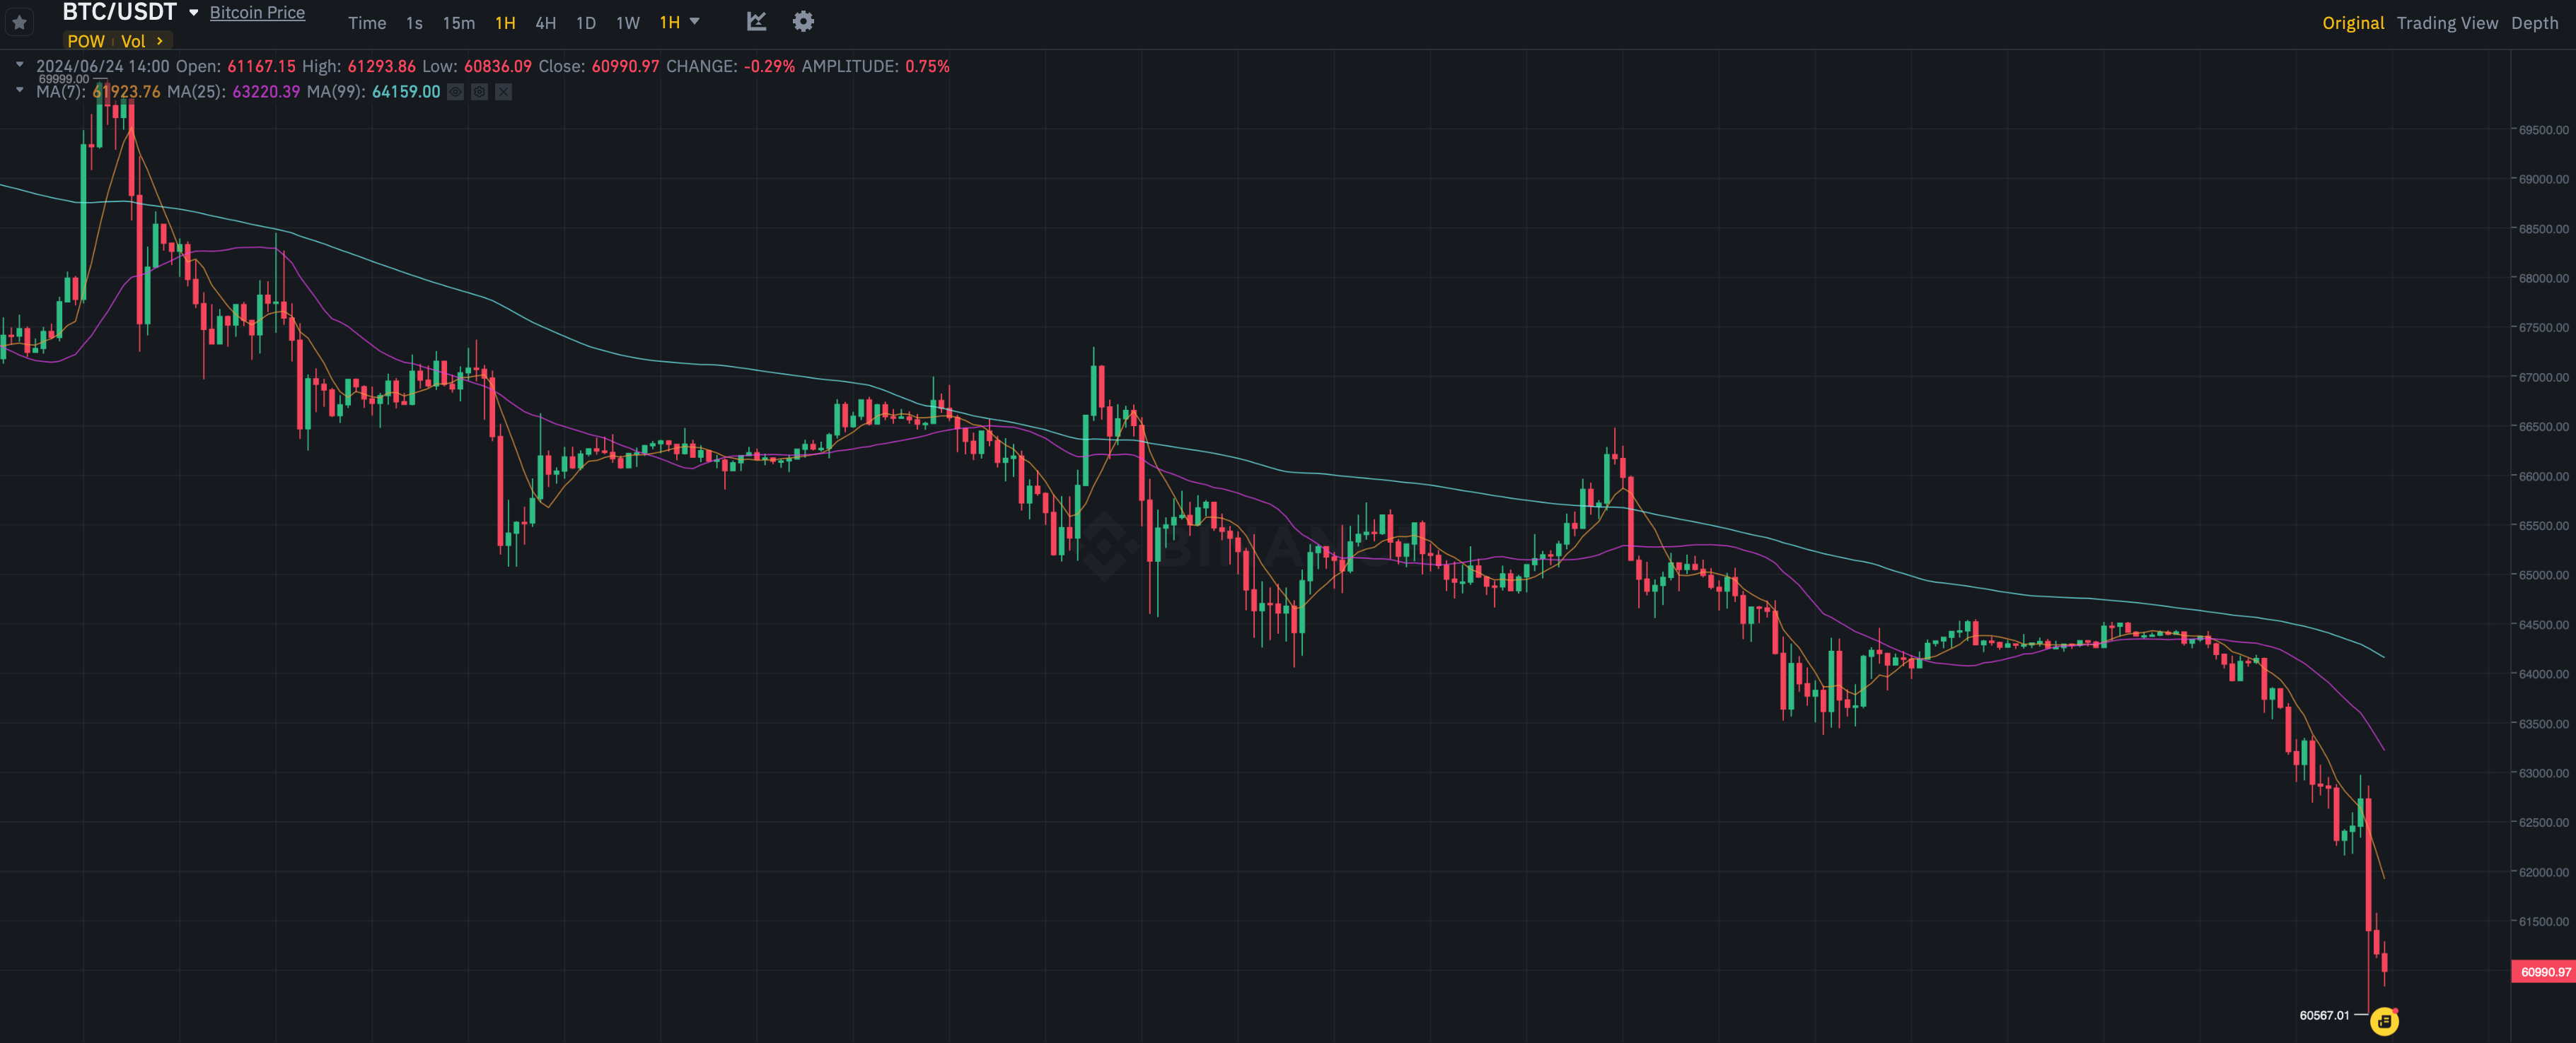This screenshot has height=1043, width=2576.
Task: Click the MA(25) value 63220.39
Action: click(266, 92)
